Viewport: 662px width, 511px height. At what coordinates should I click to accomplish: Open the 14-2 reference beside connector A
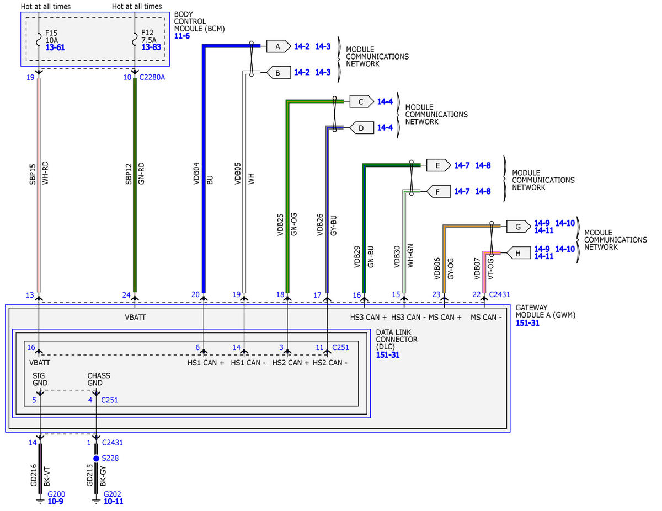pos(302,46)
